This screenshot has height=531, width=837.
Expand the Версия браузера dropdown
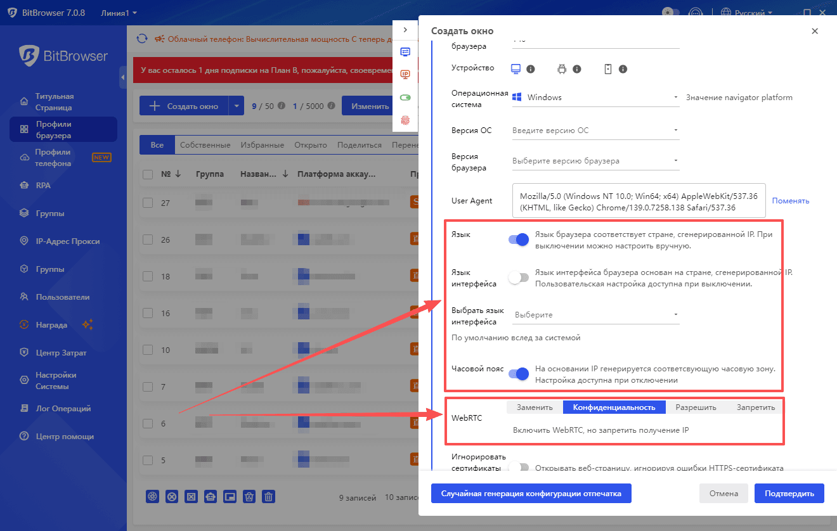click(x=595, y=161)
